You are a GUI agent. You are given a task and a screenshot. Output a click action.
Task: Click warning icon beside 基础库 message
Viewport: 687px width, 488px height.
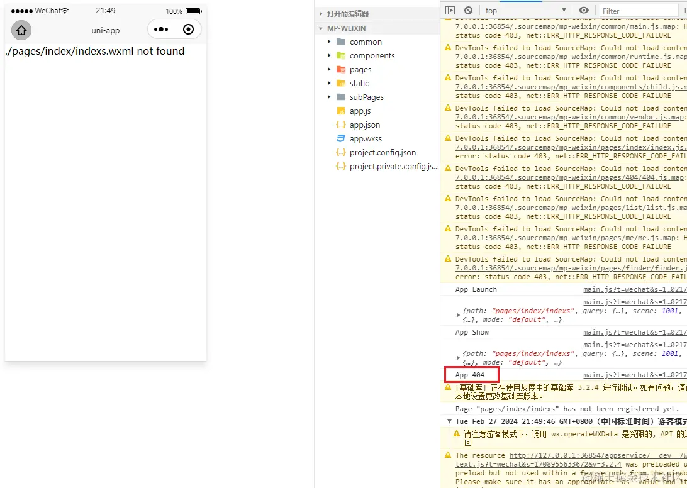[448, 387]
